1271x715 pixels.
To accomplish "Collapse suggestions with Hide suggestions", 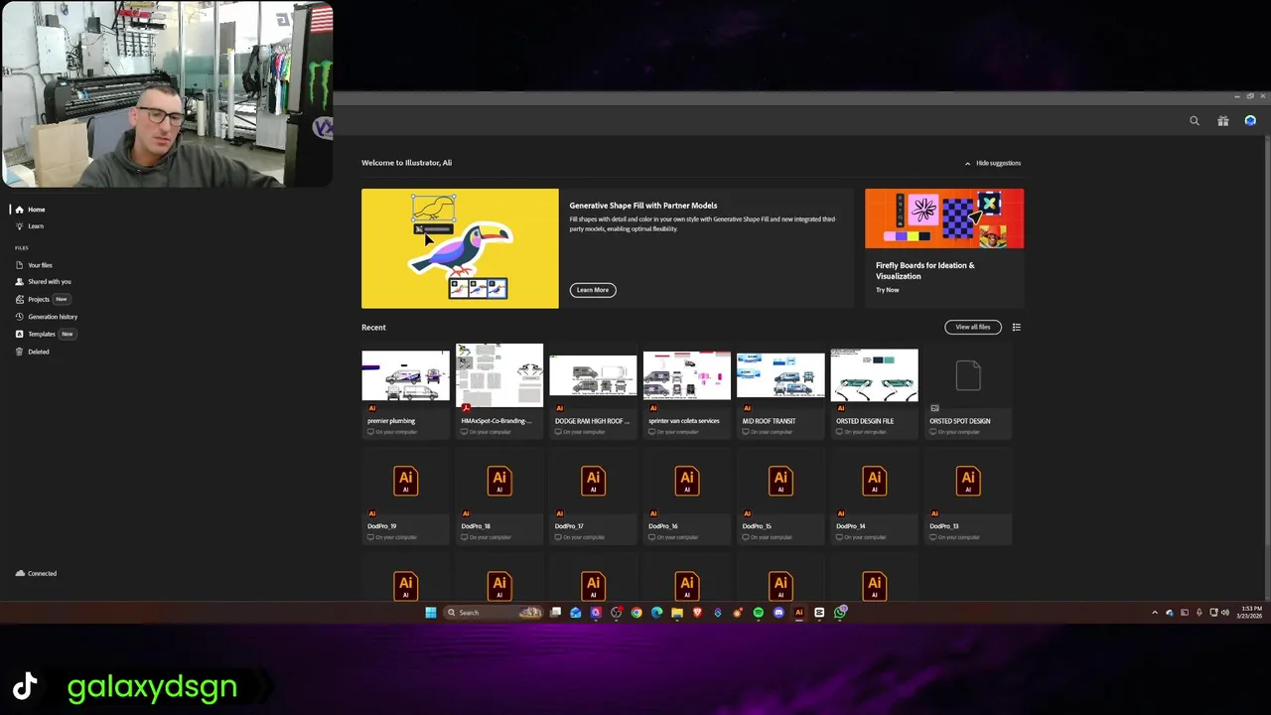I will pos(993,163).
